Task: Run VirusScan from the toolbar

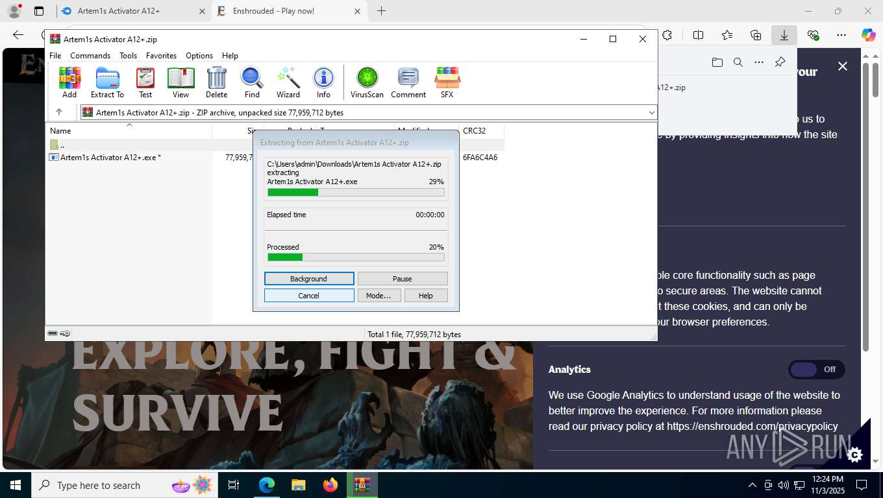Action: (x=367, y=82)
